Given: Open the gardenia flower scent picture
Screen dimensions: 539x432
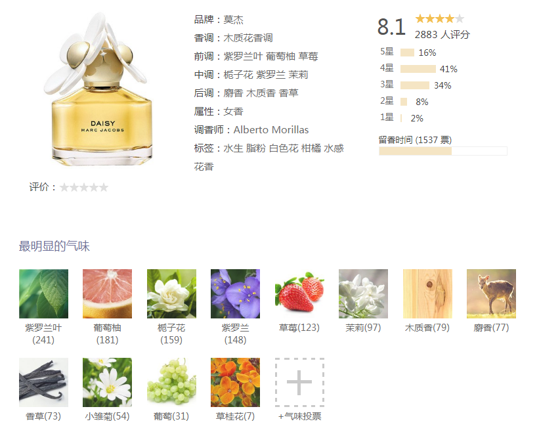Looking at the screenshot, I should pyautogui.click(x=171, y=293).
